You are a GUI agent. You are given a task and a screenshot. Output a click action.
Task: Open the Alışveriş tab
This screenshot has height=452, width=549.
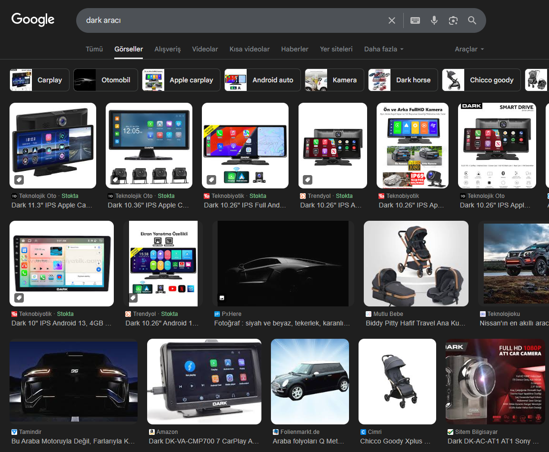[167, 49]
